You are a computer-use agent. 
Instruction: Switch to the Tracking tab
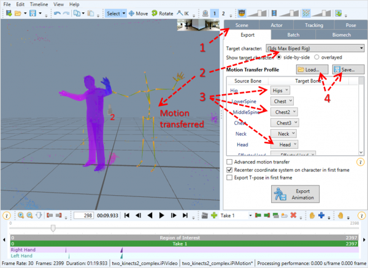(314, 25)
